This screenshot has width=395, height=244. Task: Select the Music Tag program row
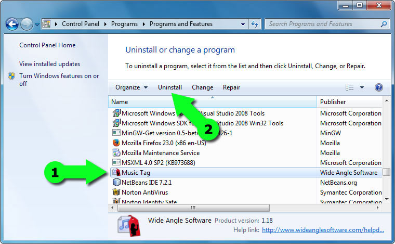tap(246, 173)
